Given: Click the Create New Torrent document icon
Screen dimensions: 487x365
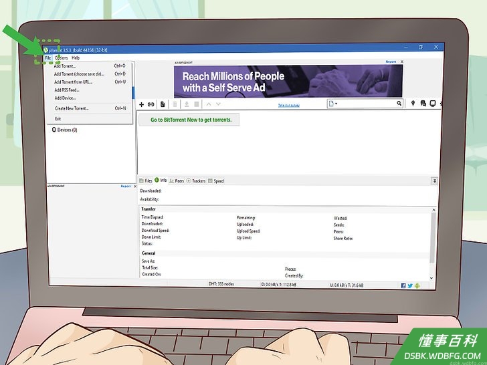Looking at the screenshot, I should pyautogui.click(x=163, y=104).
